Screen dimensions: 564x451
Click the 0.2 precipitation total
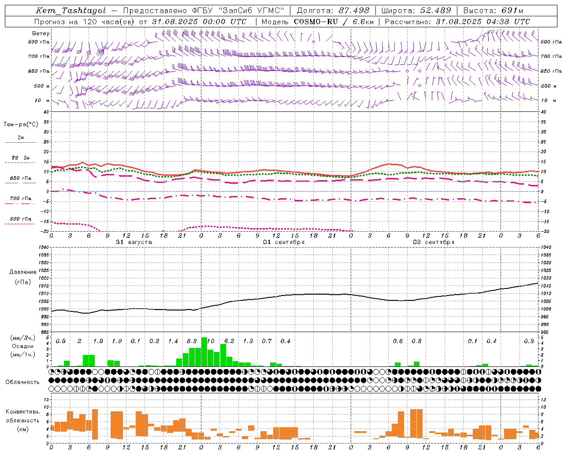click(x=154, y=341)
